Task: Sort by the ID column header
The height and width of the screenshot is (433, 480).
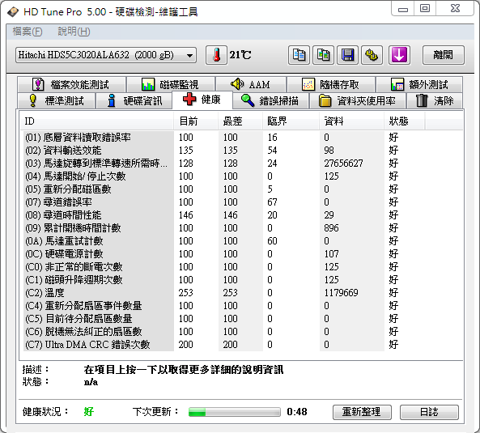Action: click(96, 121)
